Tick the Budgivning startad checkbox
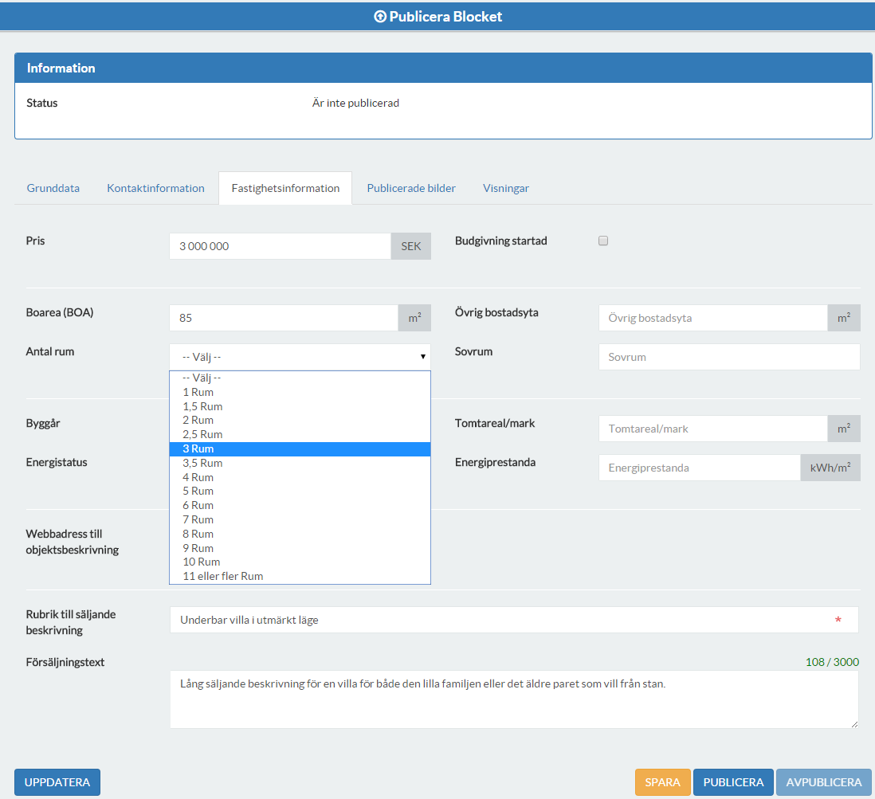This screenshot has height=799, width=875. click(x=603, y=241)
